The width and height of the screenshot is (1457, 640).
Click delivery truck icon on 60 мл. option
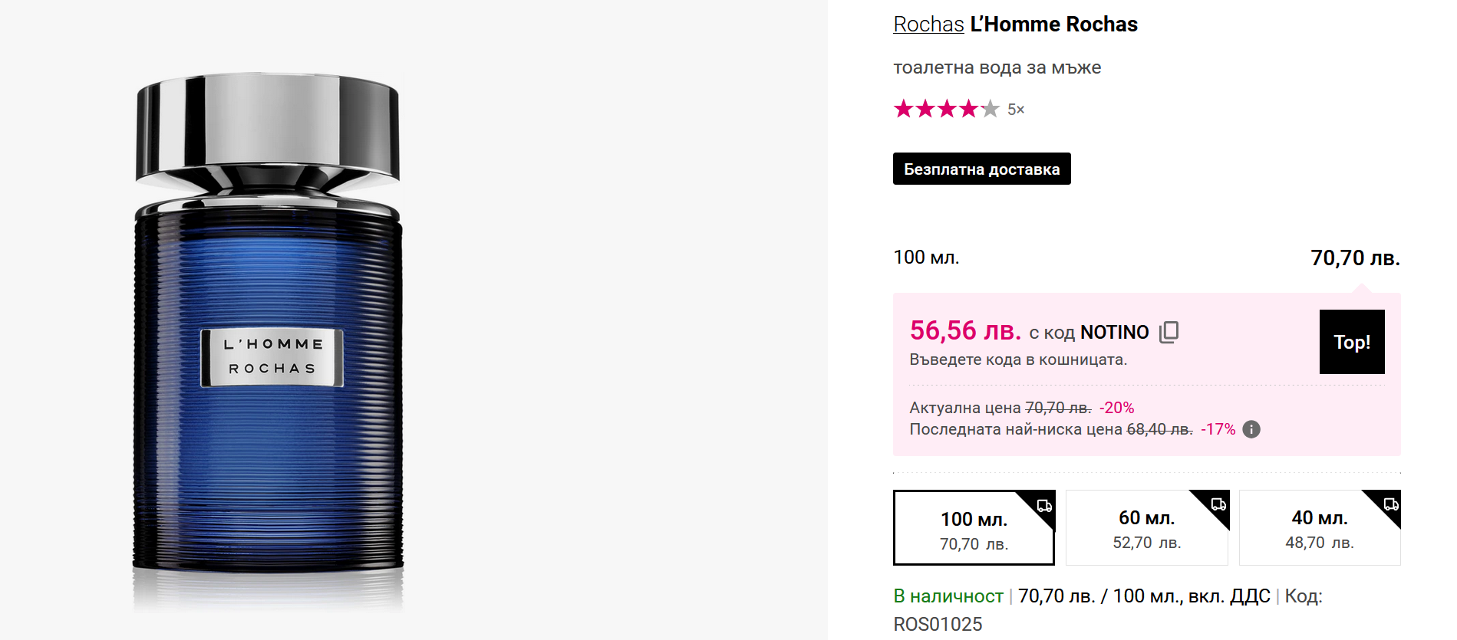1218,504
